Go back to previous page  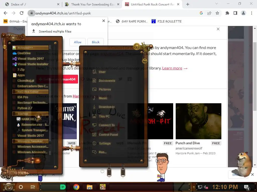point(6,13)
